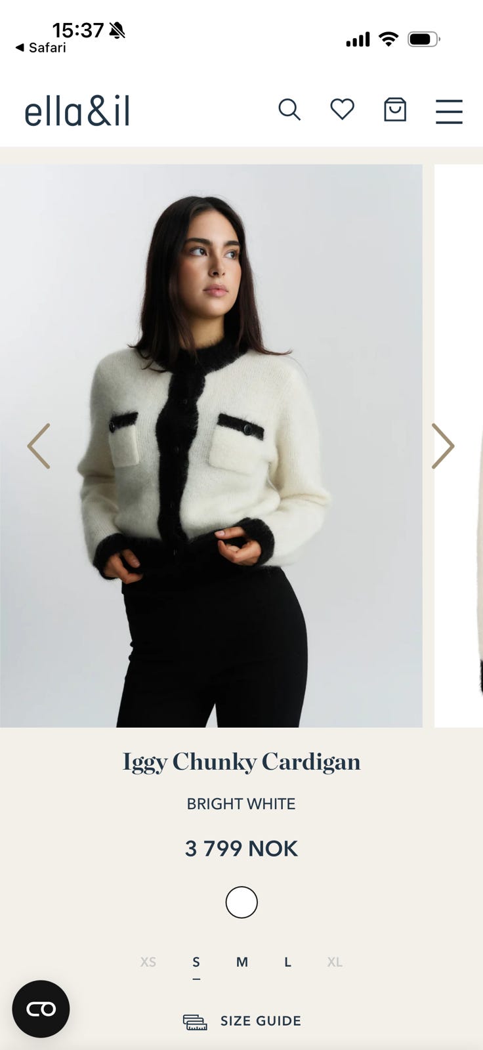Open the hamburger menu
Viewport: 483px width, 1050px height.
point(449,111)
